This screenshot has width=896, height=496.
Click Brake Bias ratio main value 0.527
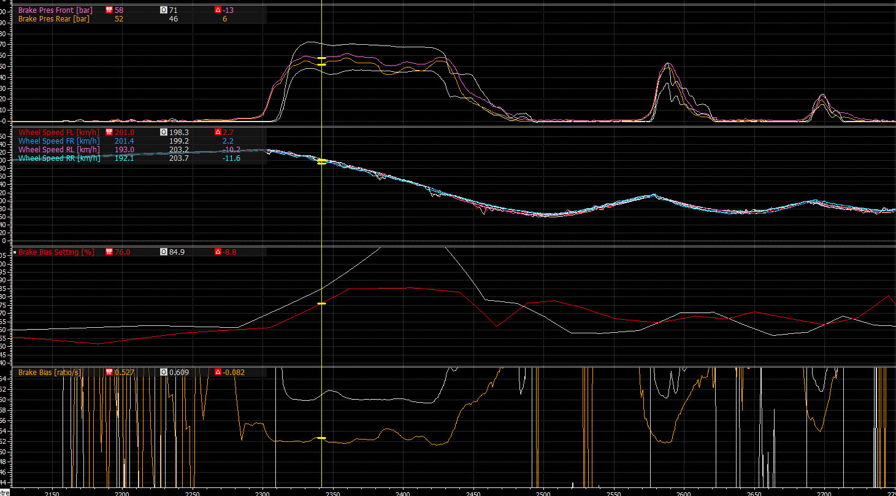124,373
